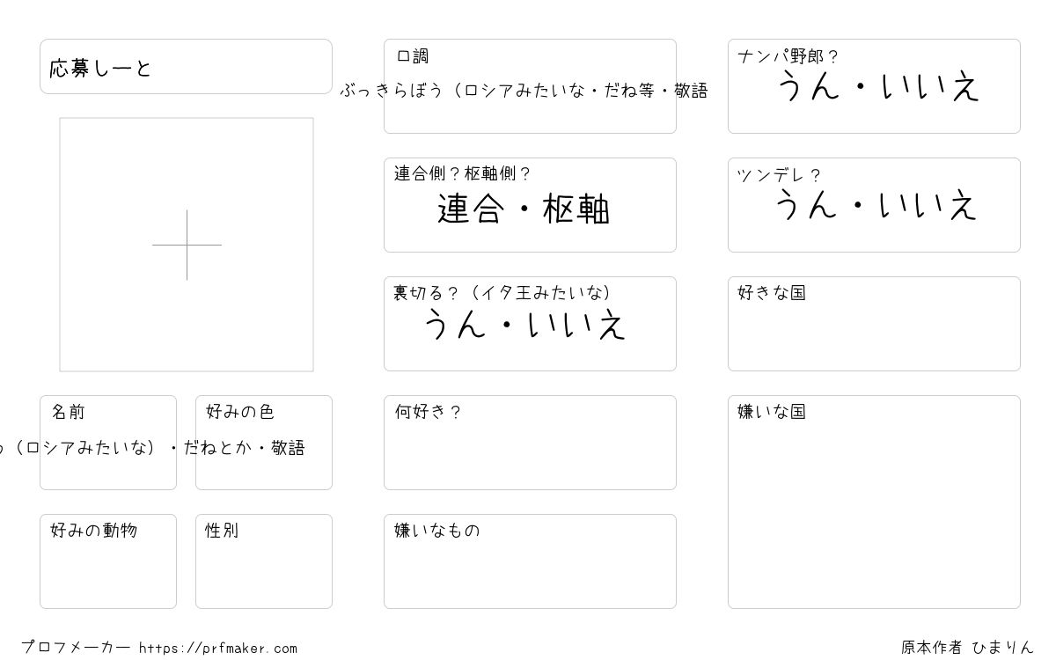Image resolution: width=1056 pixels, height=660 pixels.
Task: Click the 口調 speech style box
Action: point(530,86)
